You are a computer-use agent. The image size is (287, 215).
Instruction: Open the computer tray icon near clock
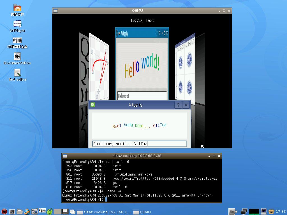tap(264, 212)
